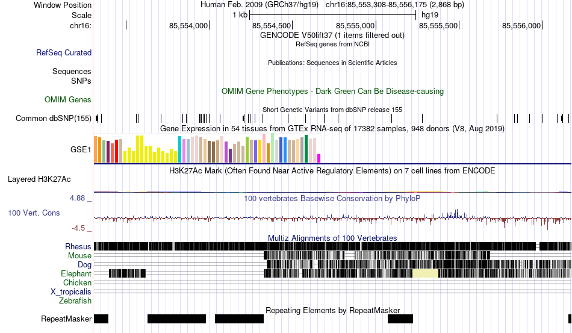
Task: Click the 4.88 conservation scale maximum
Action: point(77,198)
